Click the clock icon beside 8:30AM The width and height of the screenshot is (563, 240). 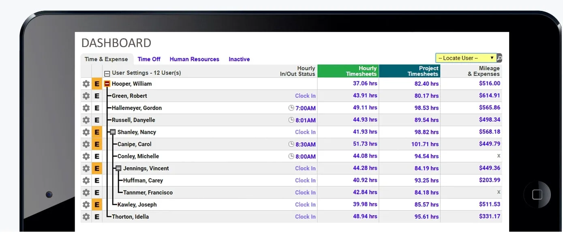click(291, 144)
